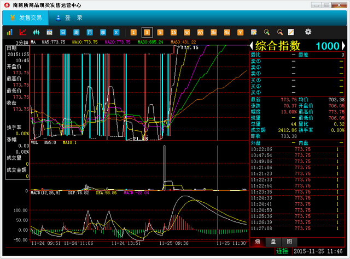
Task: Select the 60-minute period button
Action: 200,32
